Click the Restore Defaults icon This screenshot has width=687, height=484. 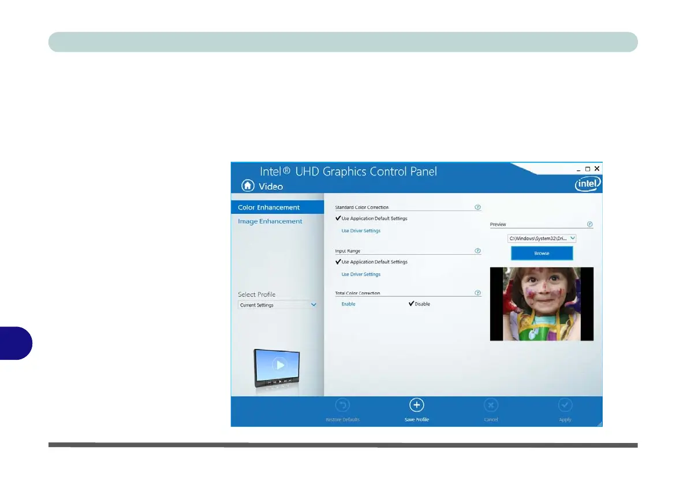click(342, 405)
